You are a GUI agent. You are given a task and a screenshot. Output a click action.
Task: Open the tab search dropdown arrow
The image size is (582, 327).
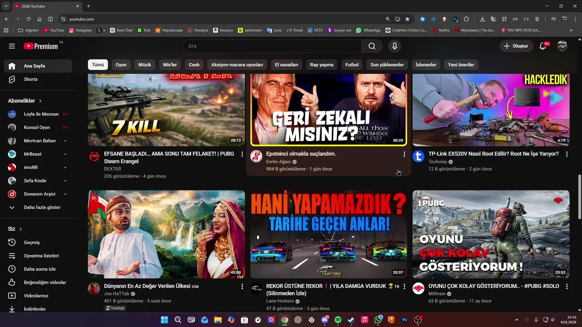point(6,6)
